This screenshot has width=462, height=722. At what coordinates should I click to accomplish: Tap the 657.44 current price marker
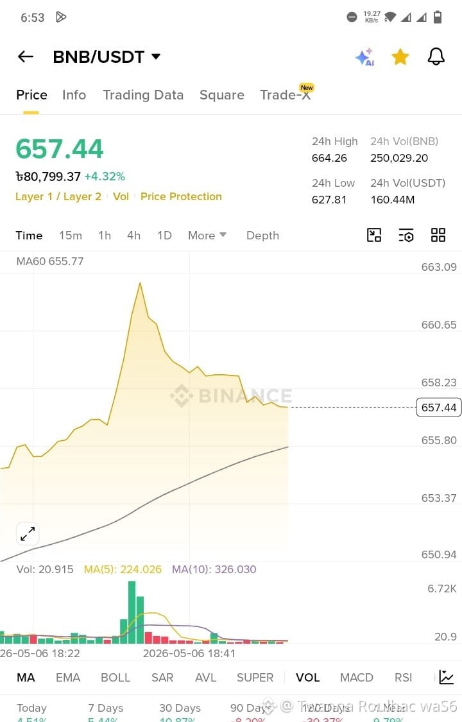438,408
